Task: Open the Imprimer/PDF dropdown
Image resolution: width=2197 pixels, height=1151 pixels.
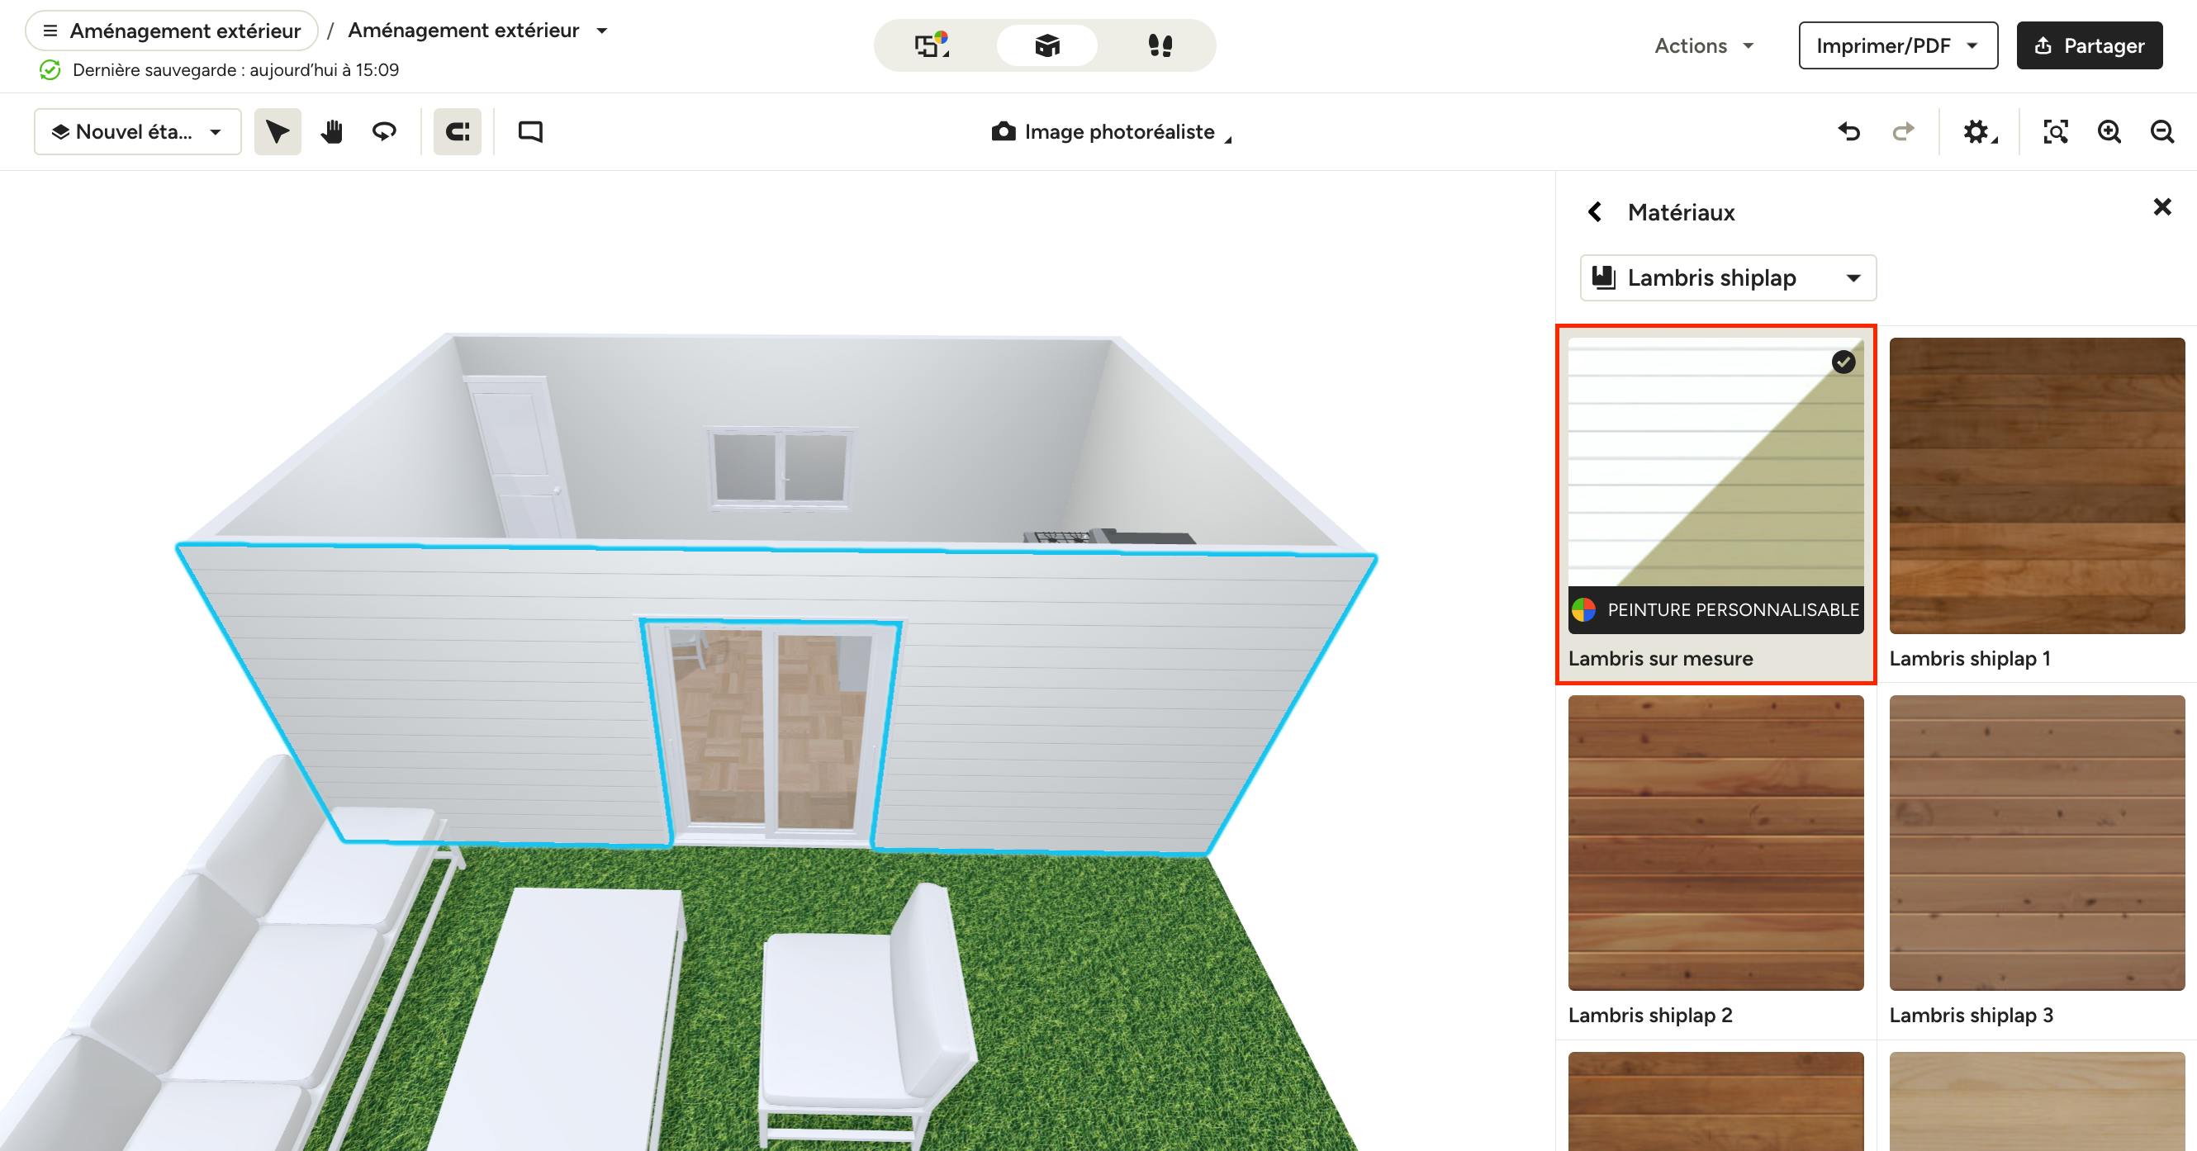Action: (1898, 45)
